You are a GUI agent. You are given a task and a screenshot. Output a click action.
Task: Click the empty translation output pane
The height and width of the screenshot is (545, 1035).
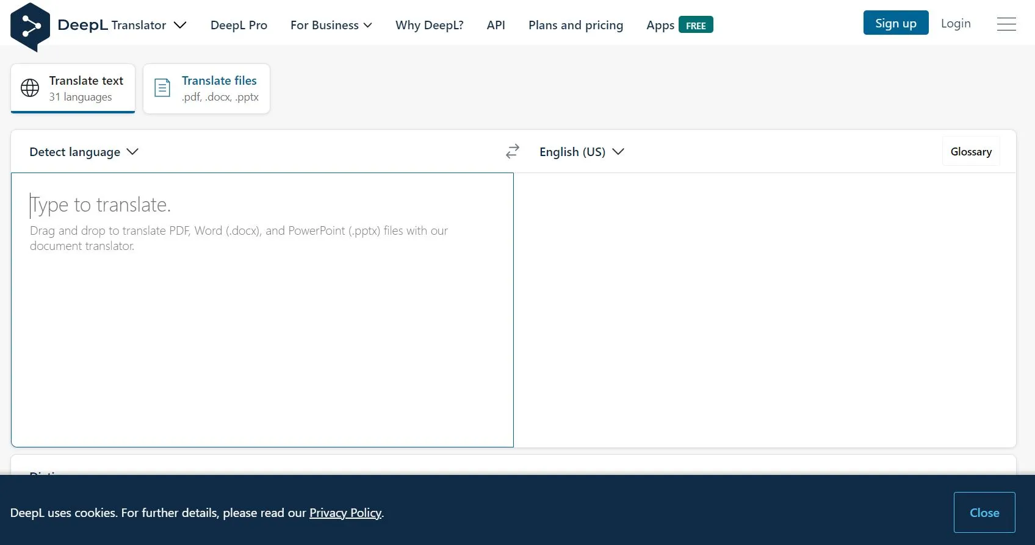[765, 310]
